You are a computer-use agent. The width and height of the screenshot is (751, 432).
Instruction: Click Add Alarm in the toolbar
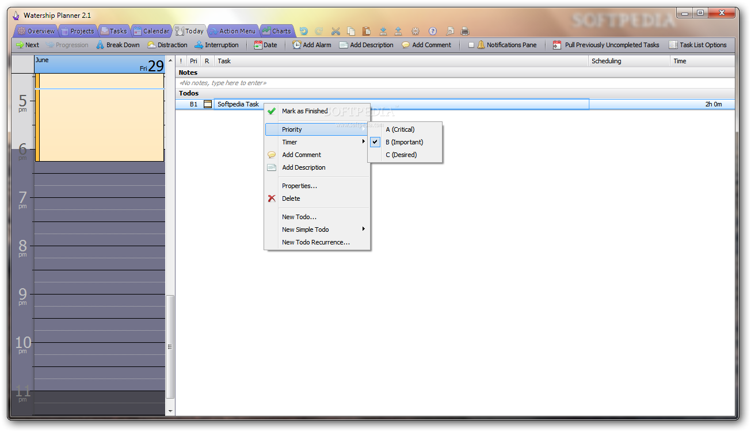(x=312, y=45)
